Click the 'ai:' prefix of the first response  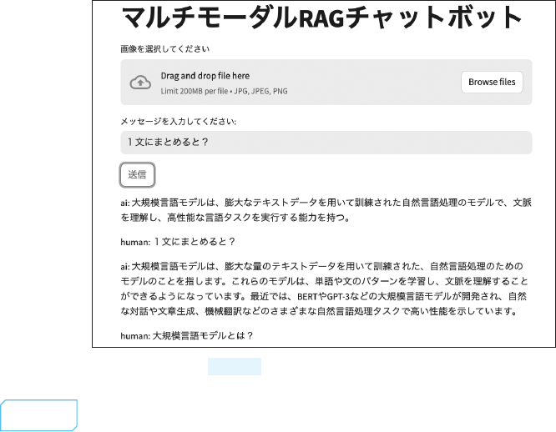124,203
